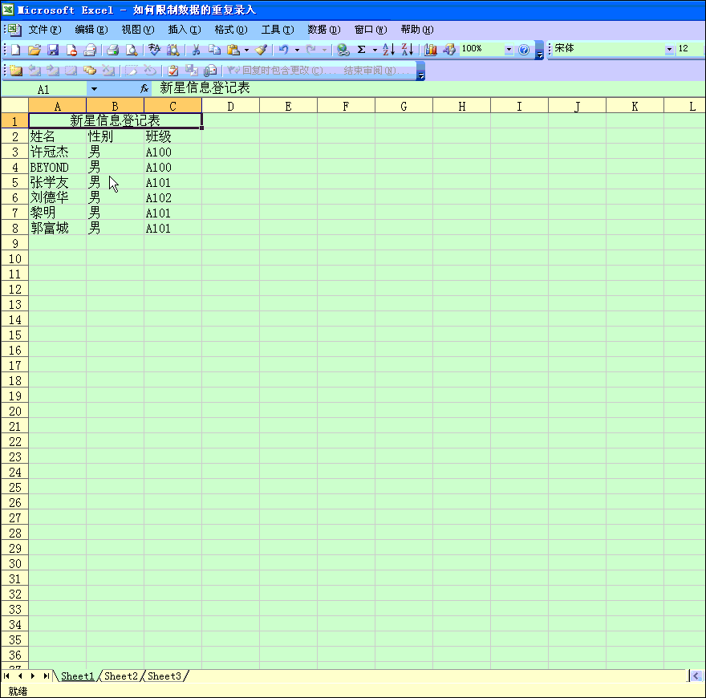The height and width of the screenshot is (698, 706).
Task: Click the Help question mark icon
Action: [524, 50]
